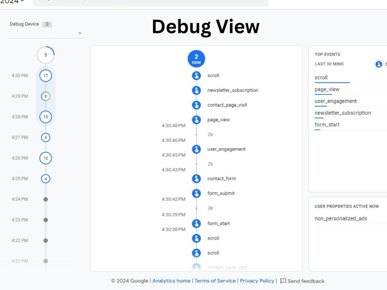Click the page_view event icon in the stream

click(x=197, y=120)
